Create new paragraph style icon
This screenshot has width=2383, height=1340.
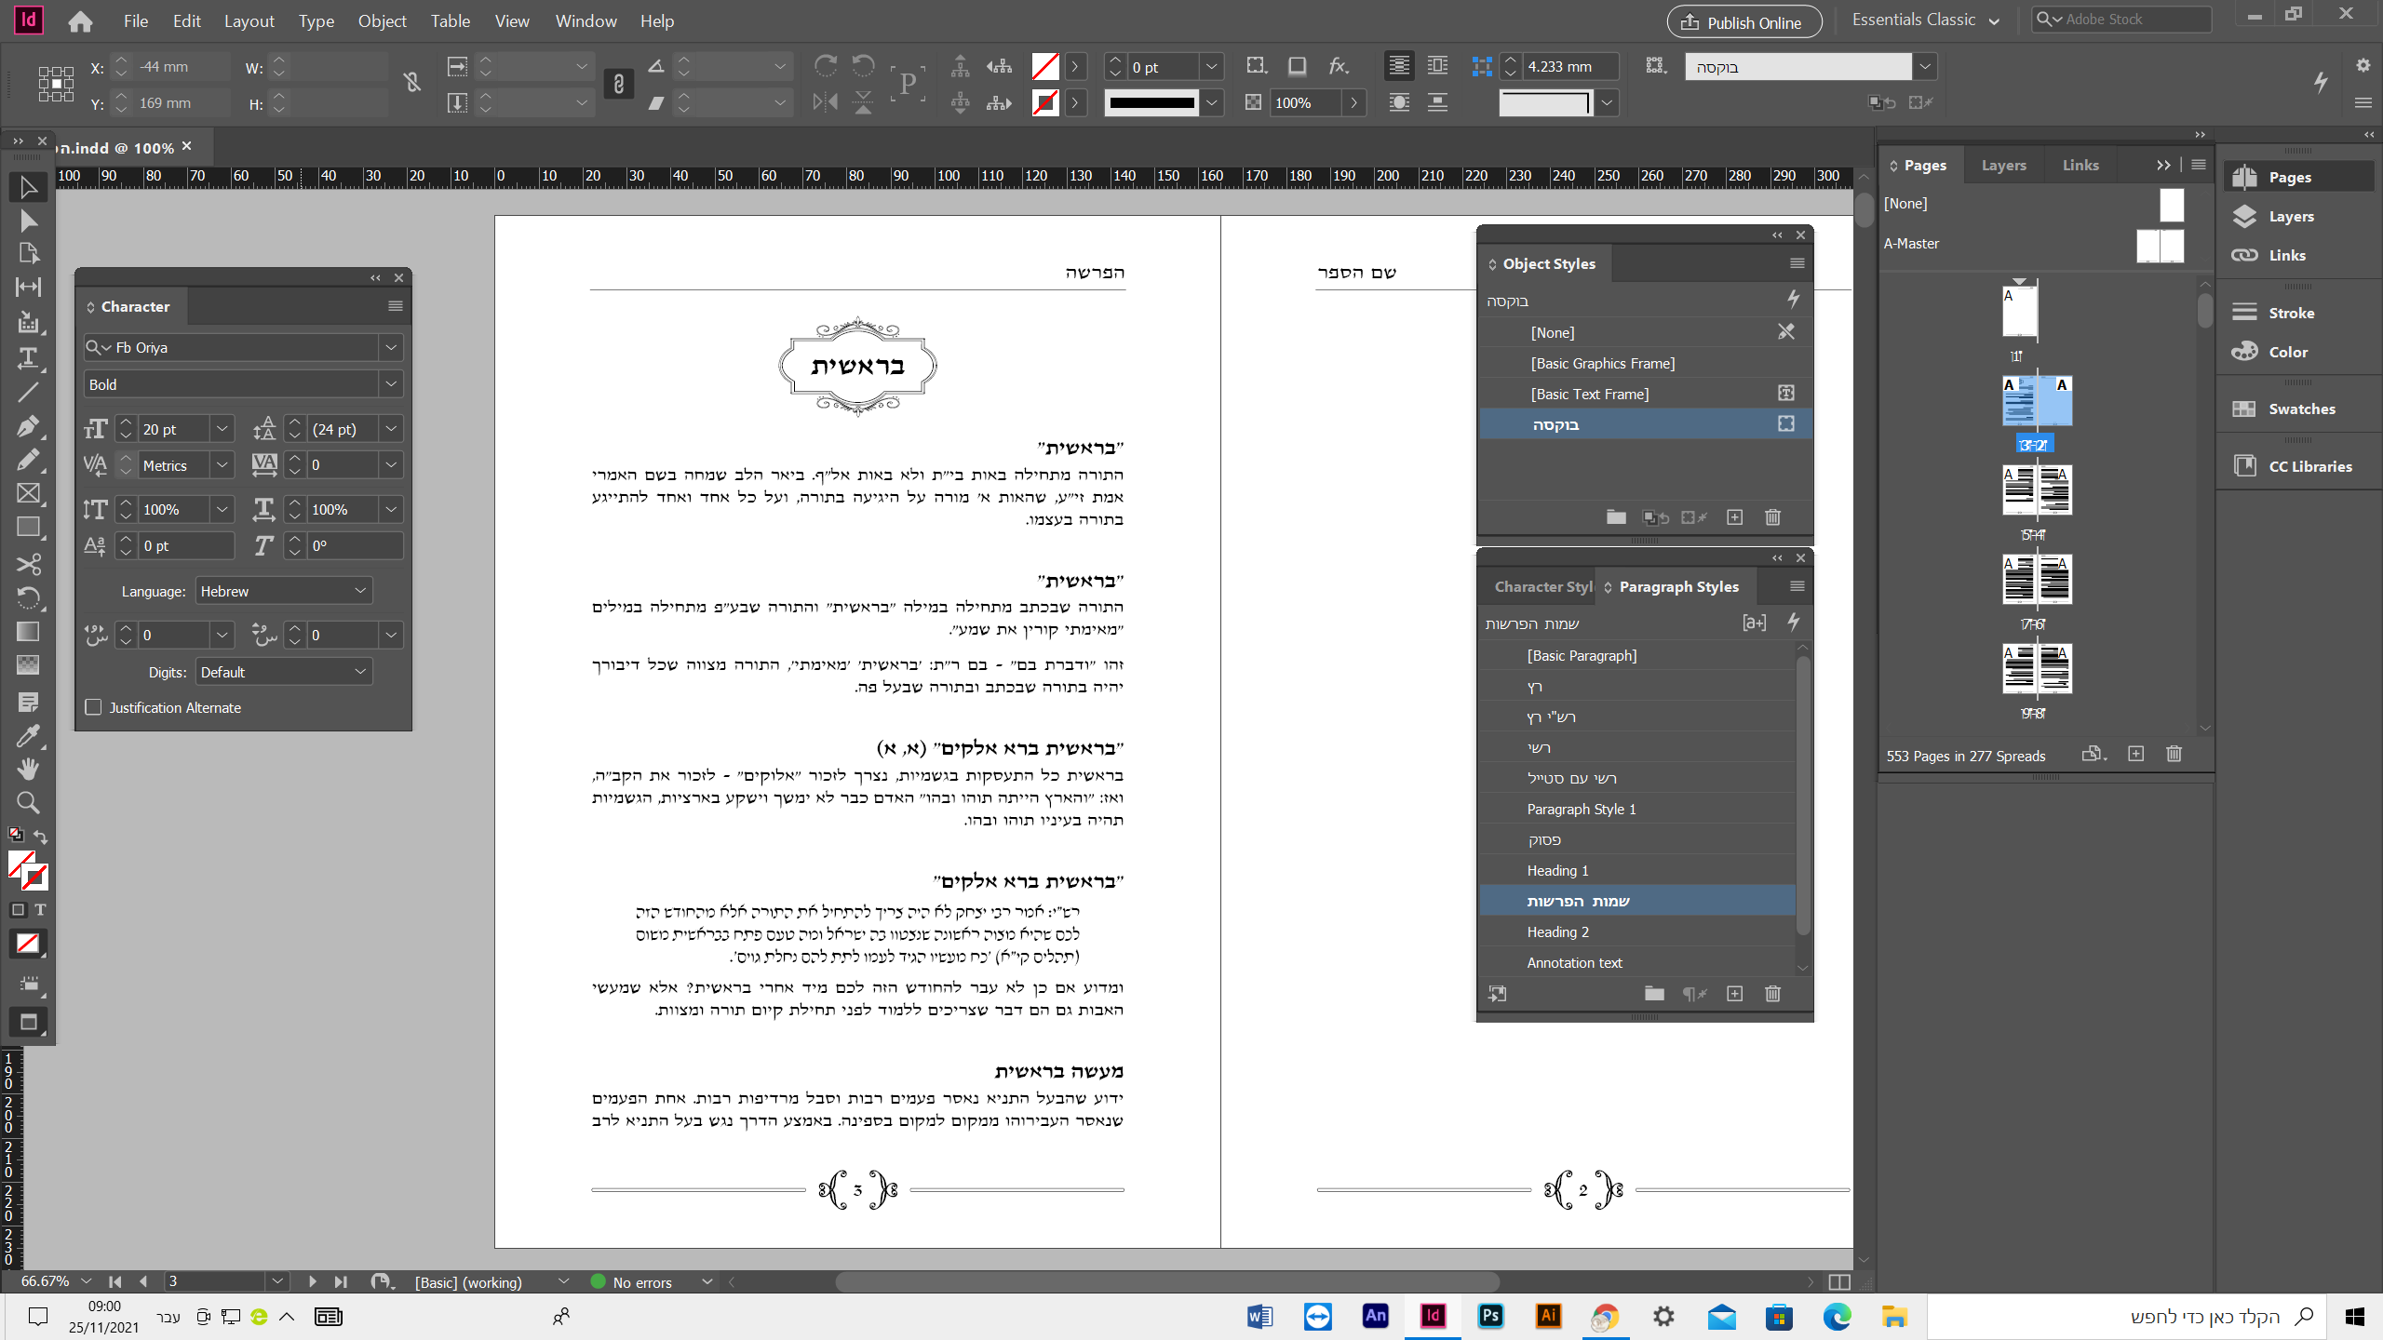coord(1734,994)
